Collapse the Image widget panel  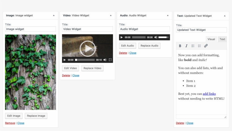54,16
